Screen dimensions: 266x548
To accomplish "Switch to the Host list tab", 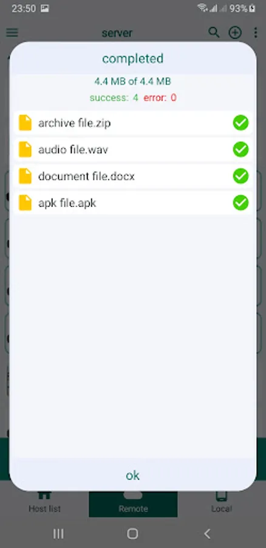I will tap(44, 504).
